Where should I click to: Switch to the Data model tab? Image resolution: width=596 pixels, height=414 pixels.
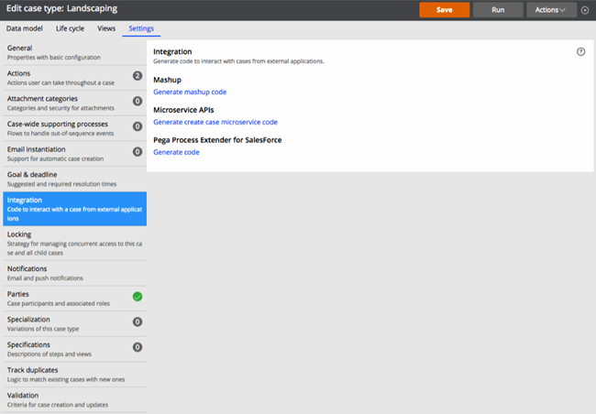click(x=24, y=28)
